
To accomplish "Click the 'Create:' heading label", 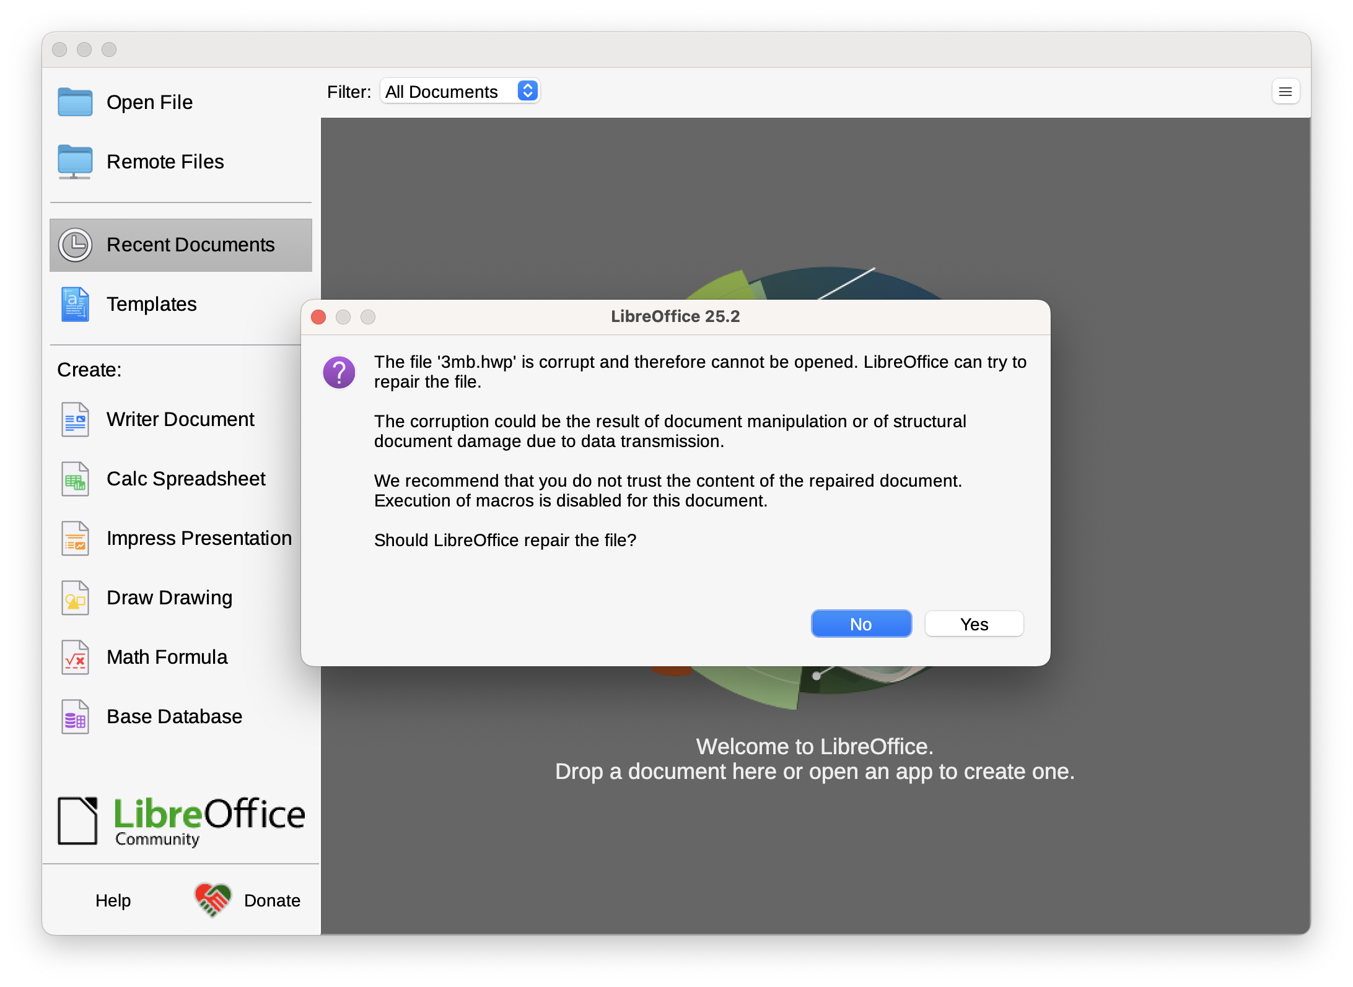I will [x=89, y=370].
